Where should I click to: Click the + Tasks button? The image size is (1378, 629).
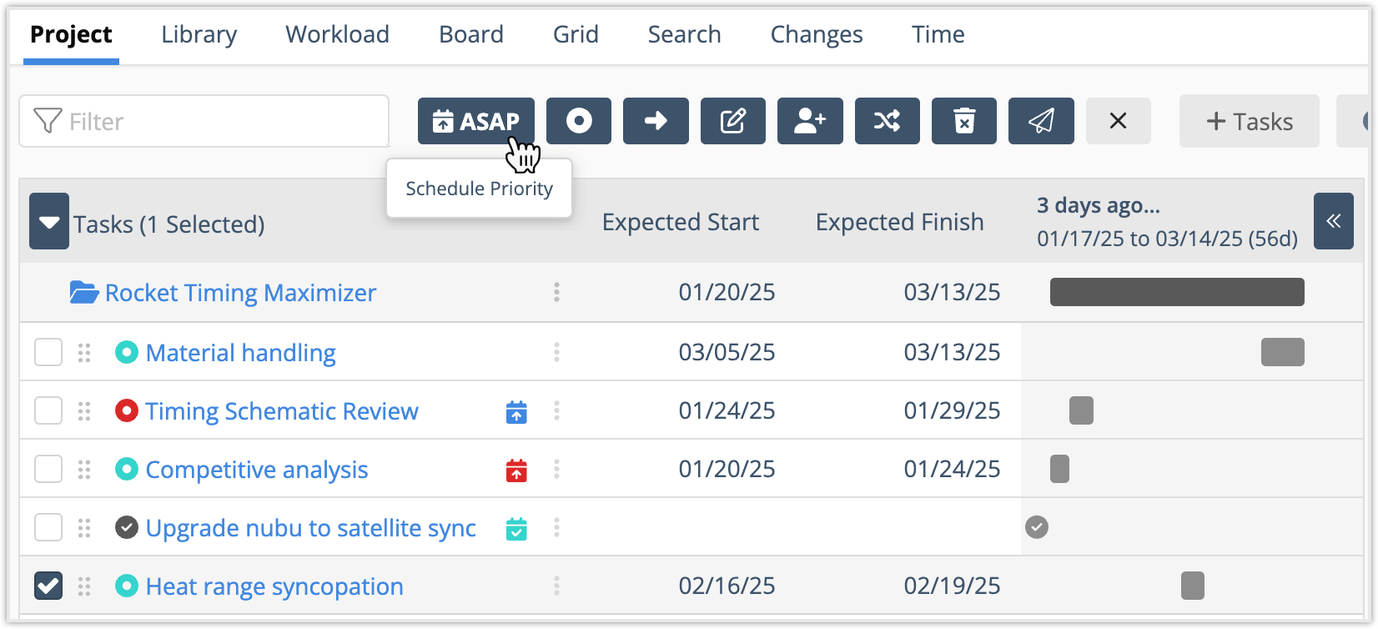(x=1249, y=122)
